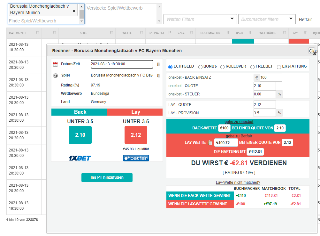Select the ECHTGELD radio option
The height and width of the screenshot is (236, 320).
pos(171,67)
